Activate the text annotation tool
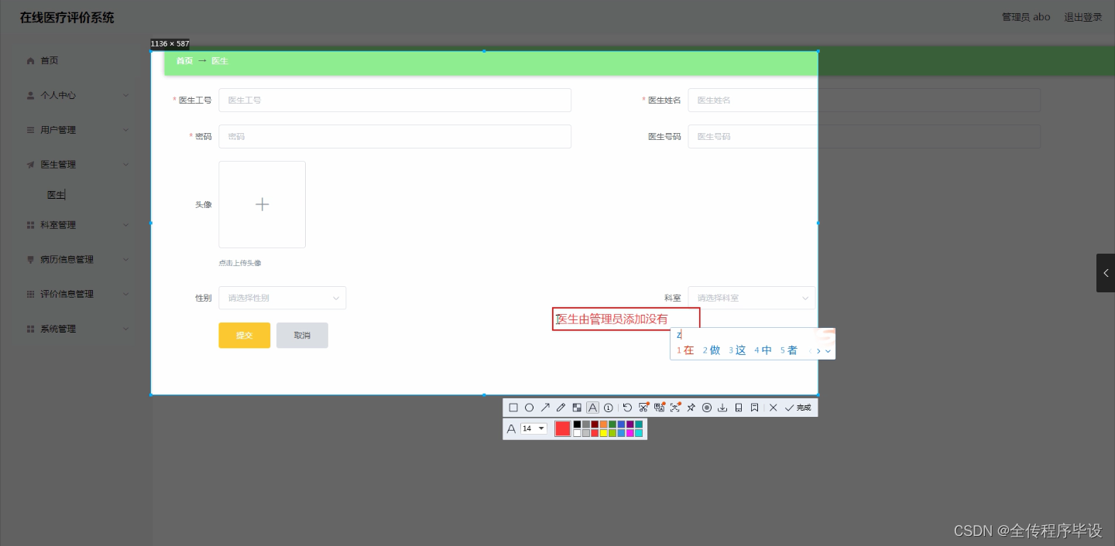Screen dimensions: 1115x546 (592, 408)
